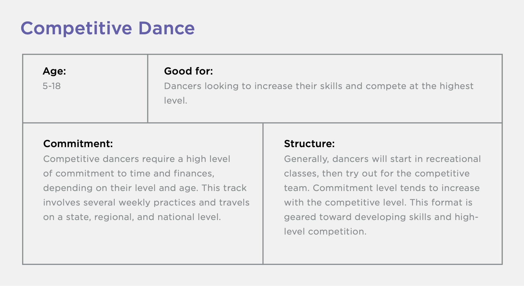Click the line 'Competitive dancers require a high level'
Screen dimensions: 524x286
136,159
